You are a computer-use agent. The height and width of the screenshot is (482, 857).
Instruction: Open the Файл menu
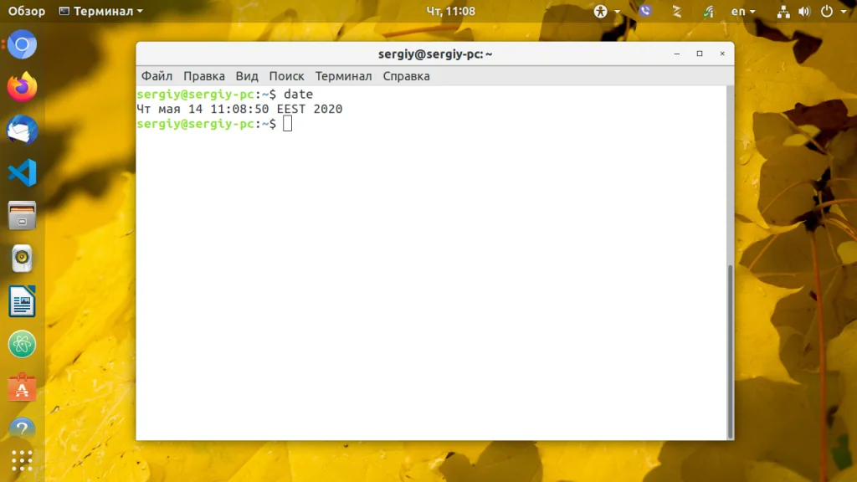tap(157, 76)
